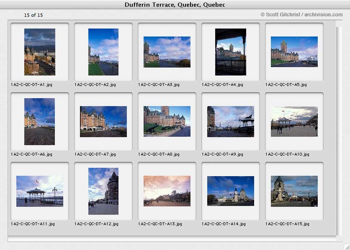Click the Scott Gilchrist / archivision.com credit
The height and width of the screenshot is (250, 350).
(x=301, y=15)
